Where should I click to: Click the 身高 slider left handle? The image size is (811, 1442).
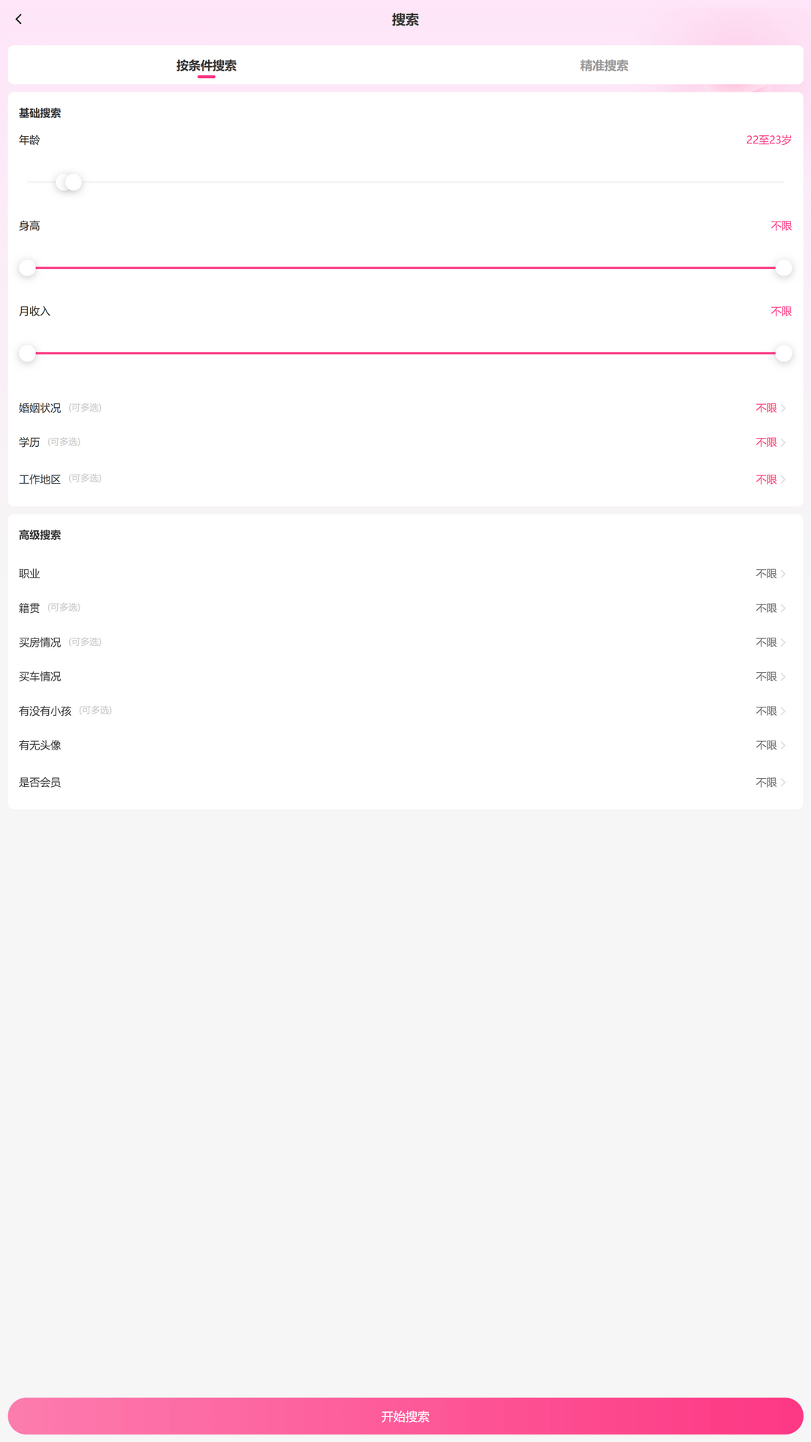[x=27, y=268]
